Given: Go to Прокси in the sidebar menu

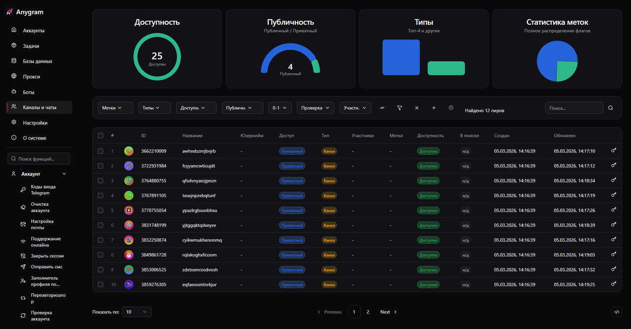Looking at the screenshot, I should point(32,77).
